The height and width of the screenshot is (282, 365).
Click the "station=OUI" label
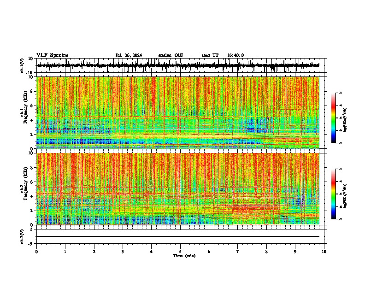pyautogui.click(x=171, y=55)
